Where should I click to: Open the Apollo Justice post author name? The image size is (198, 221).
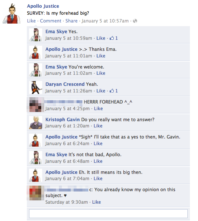tap(43, 6)
